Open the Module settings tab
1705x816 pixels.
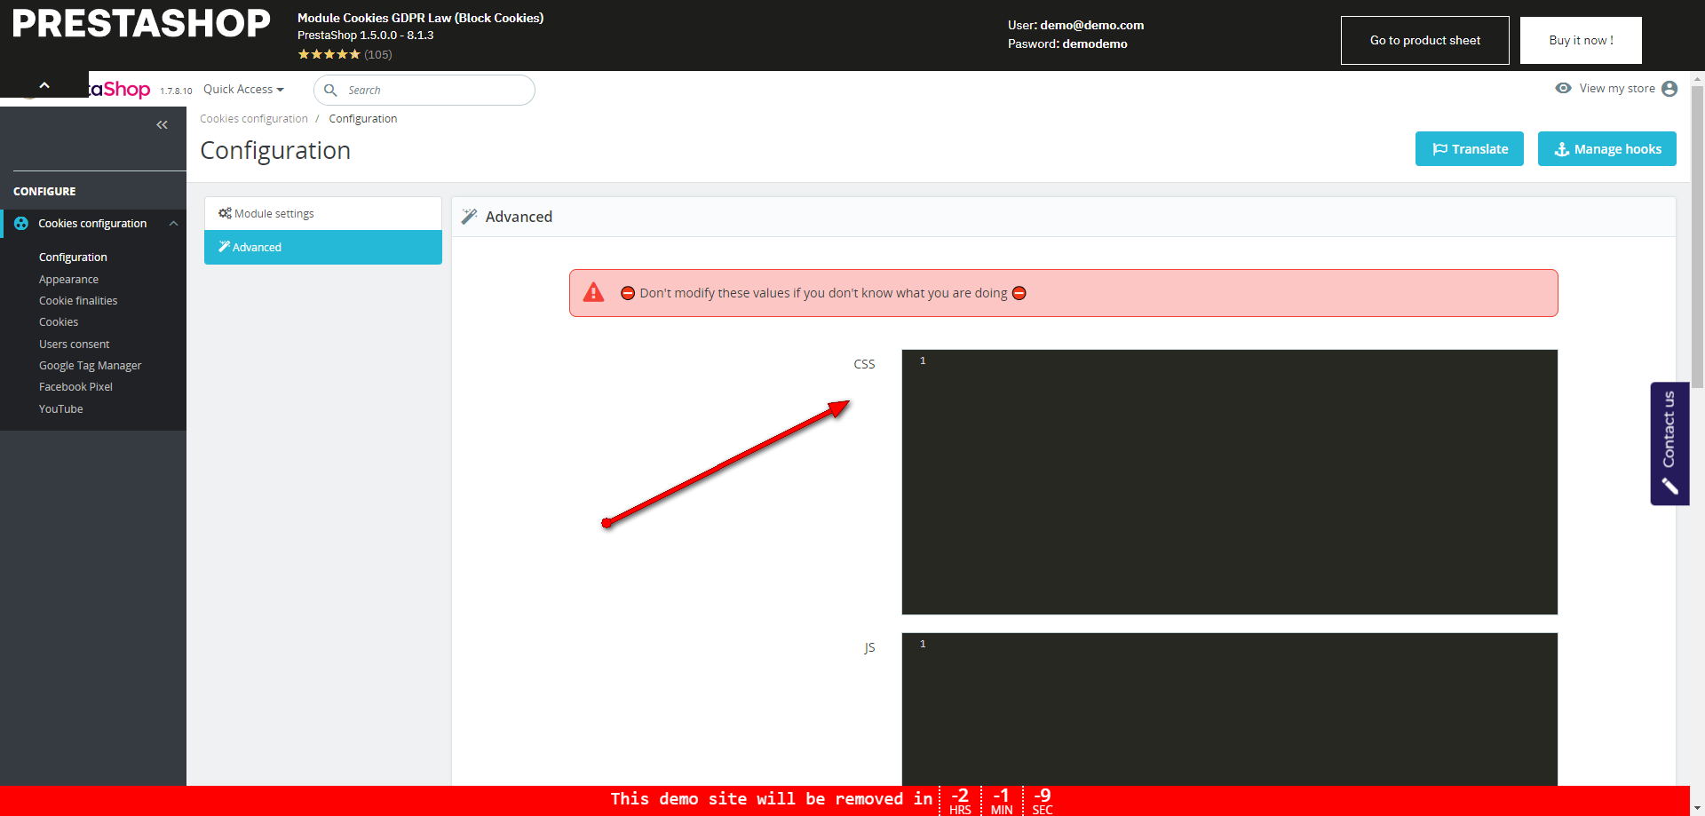323,214
